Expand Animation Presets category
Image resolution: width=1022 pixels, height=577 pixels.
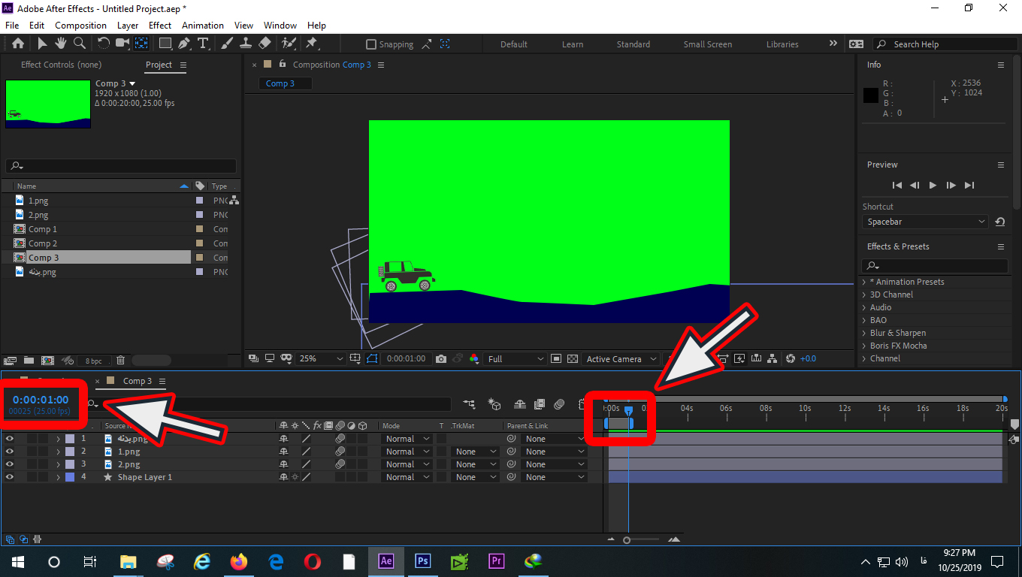pyautogui.click(x=864, y=282)
